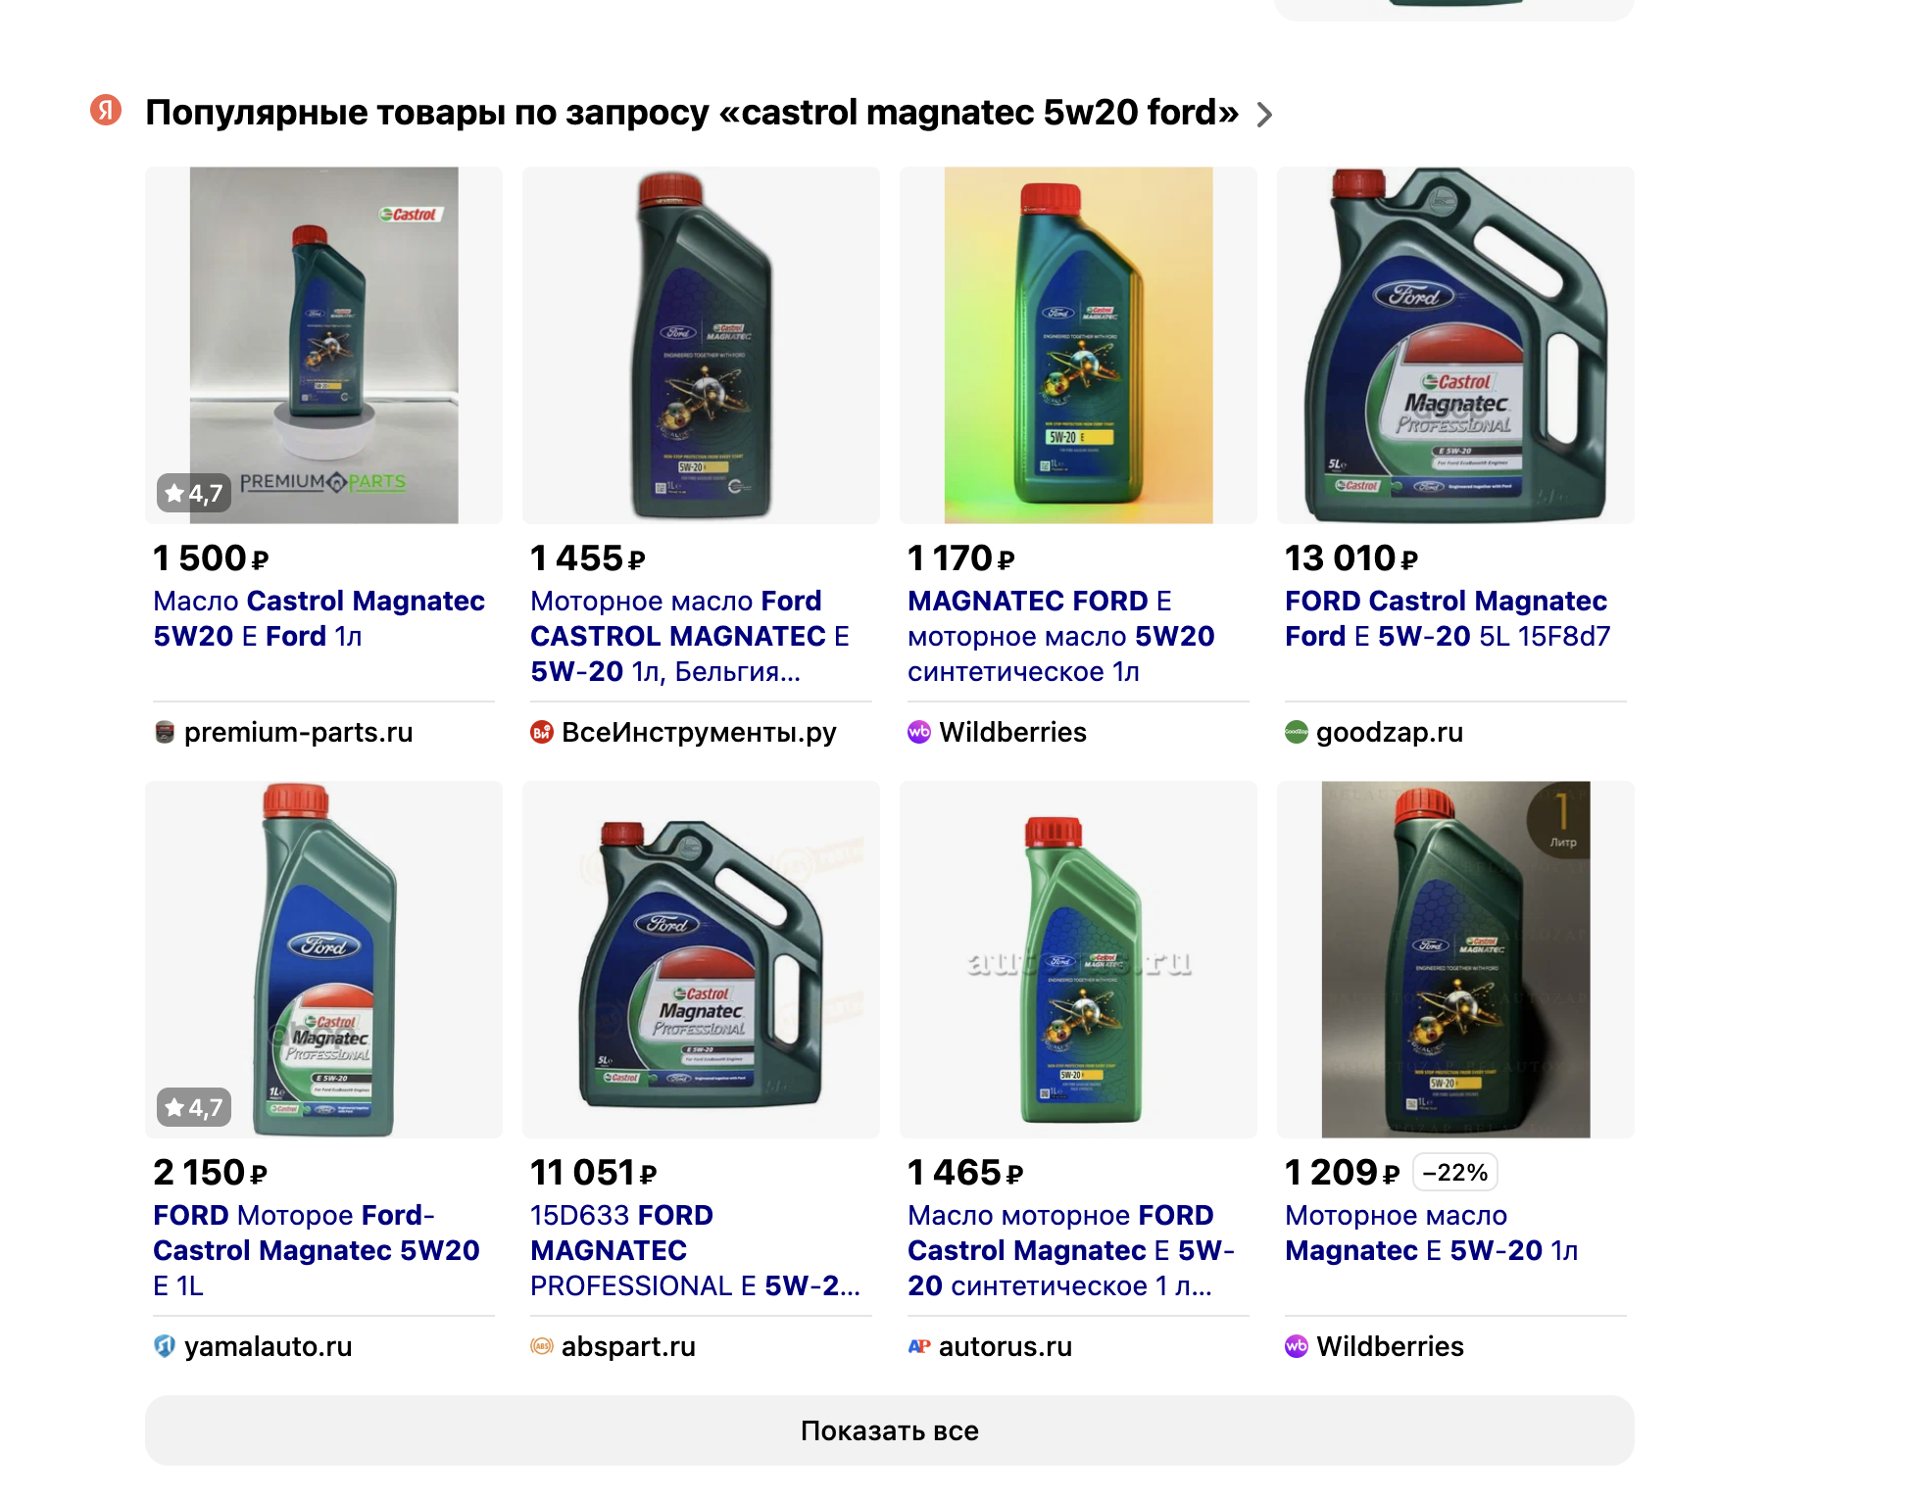The width and height of the screenshot is (1915, 1501).
Task: Click the popular products heading text
Action: tap(691, 113)
